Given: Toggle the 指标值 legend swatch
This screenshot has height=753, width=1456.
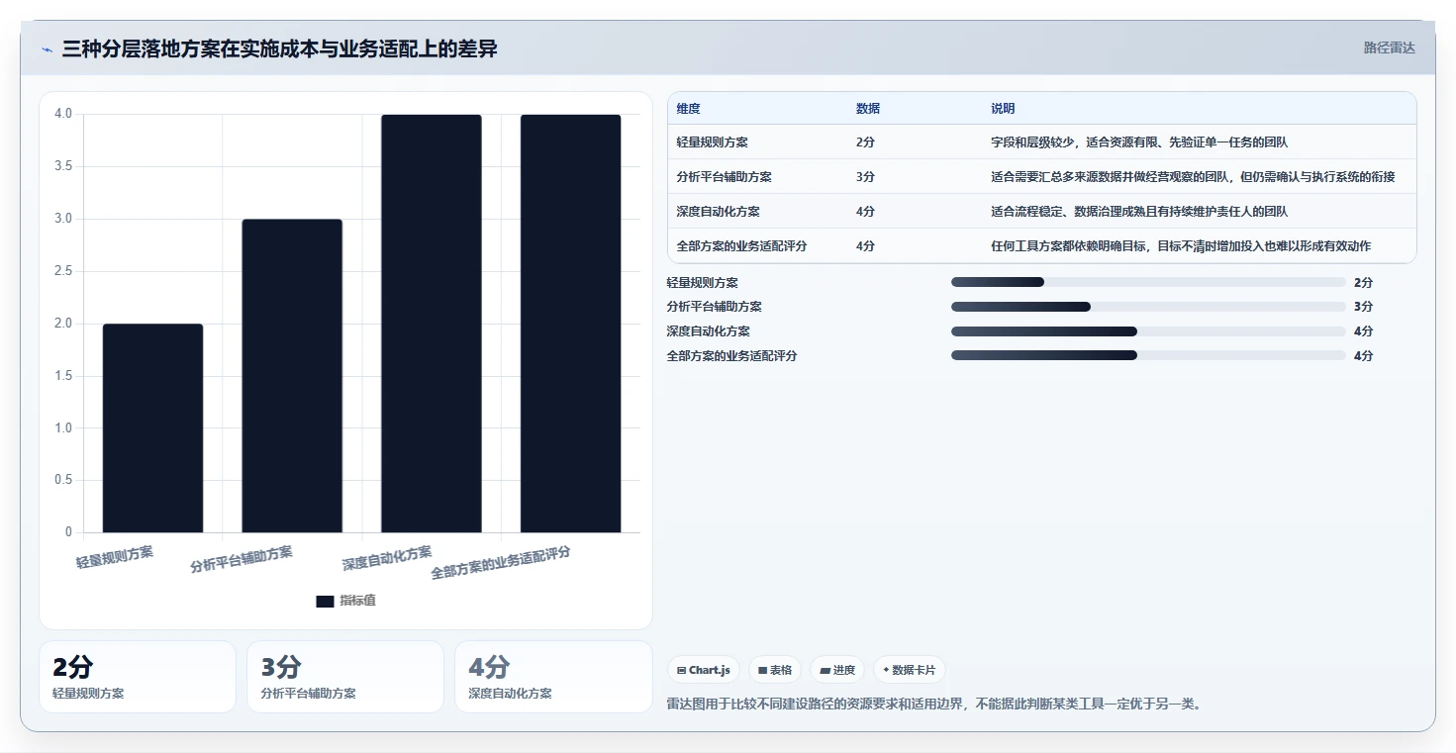Looking at the screenshot, I should point(325,601).
